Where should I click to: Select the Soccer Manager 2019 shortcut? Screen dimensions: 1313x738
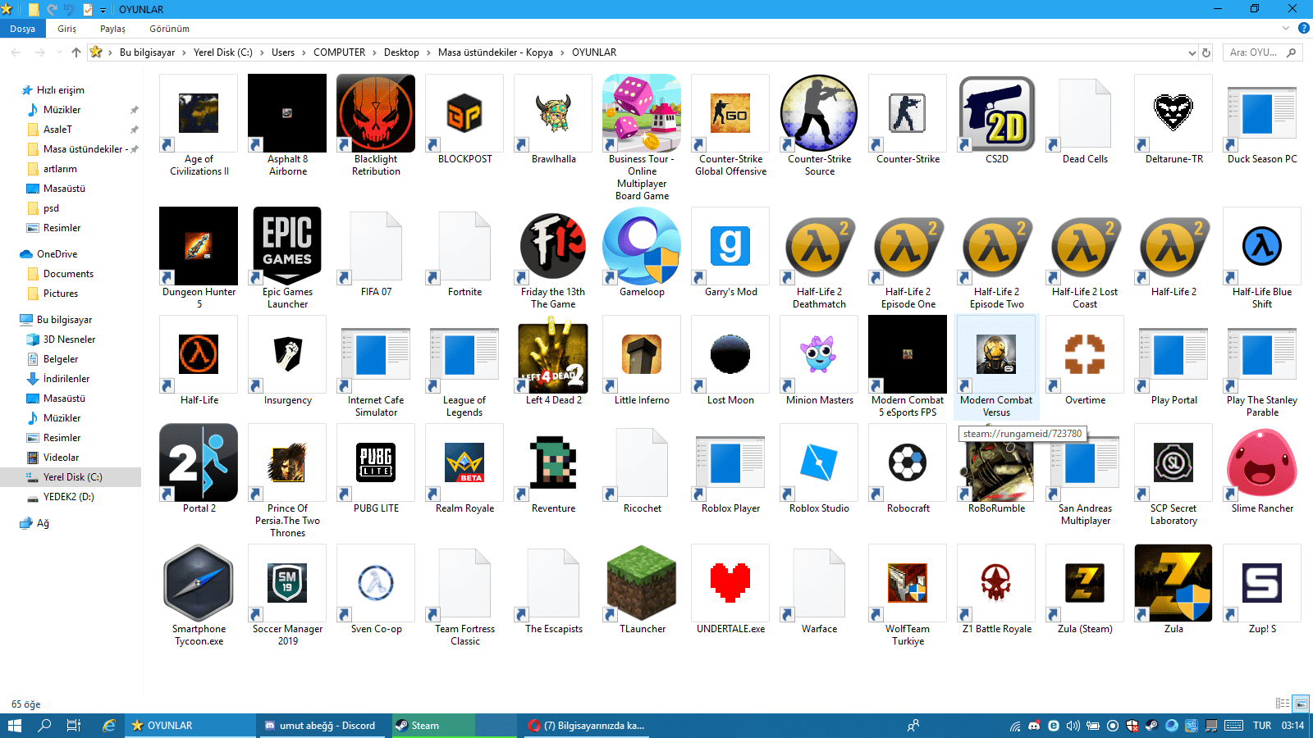coord(287,583)
